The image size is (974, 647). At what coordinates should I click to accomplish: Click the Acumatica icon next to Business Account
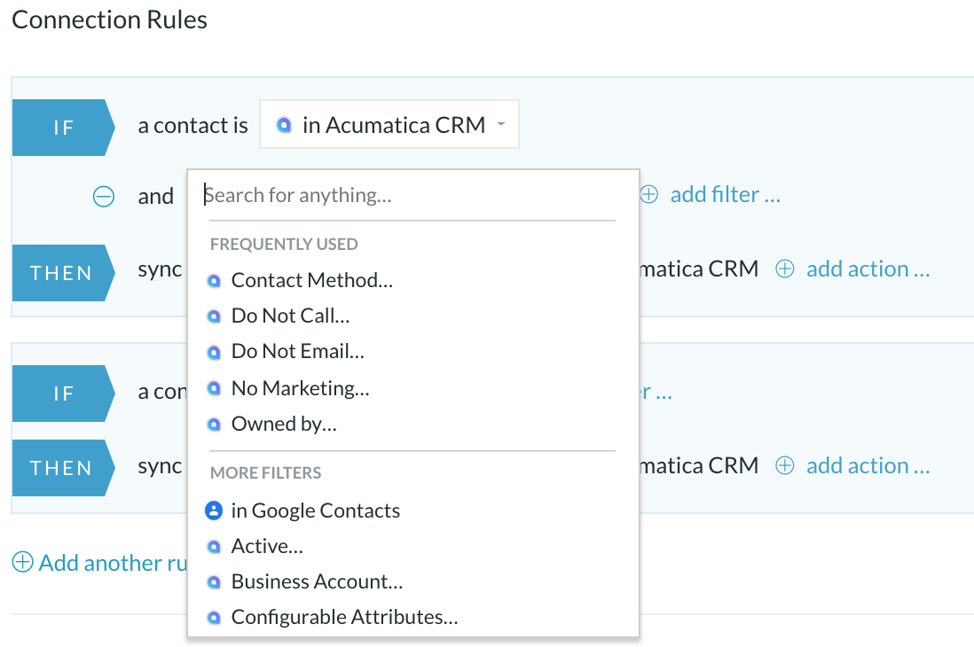pos(214,581)
